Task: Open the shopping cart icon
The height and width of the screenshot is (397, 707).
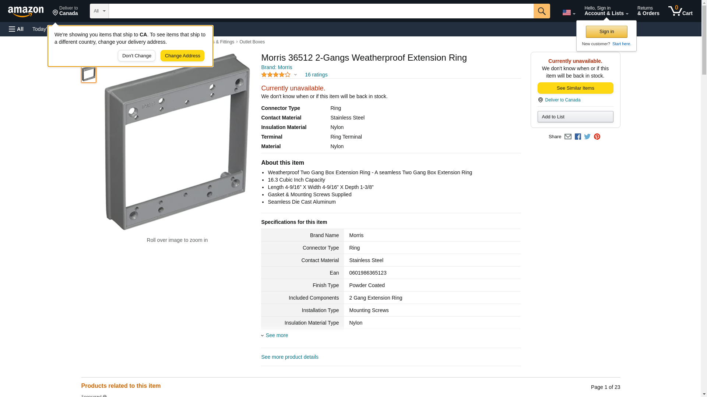Action: coord(680,11)
